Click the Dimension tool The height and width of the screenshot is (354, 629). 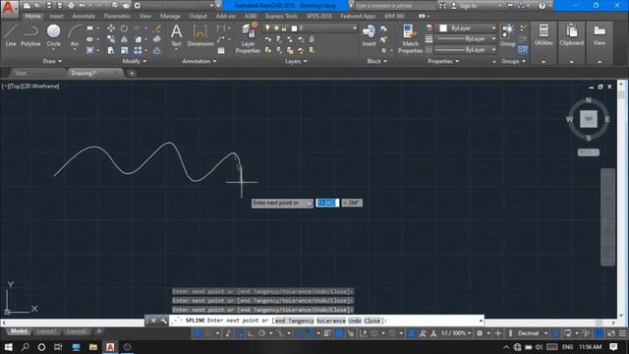tap(200, 35)
